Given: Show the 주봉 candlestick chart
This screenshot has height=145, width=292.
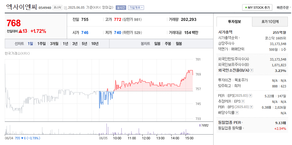Looking at the screenshot, I should 168,44.
